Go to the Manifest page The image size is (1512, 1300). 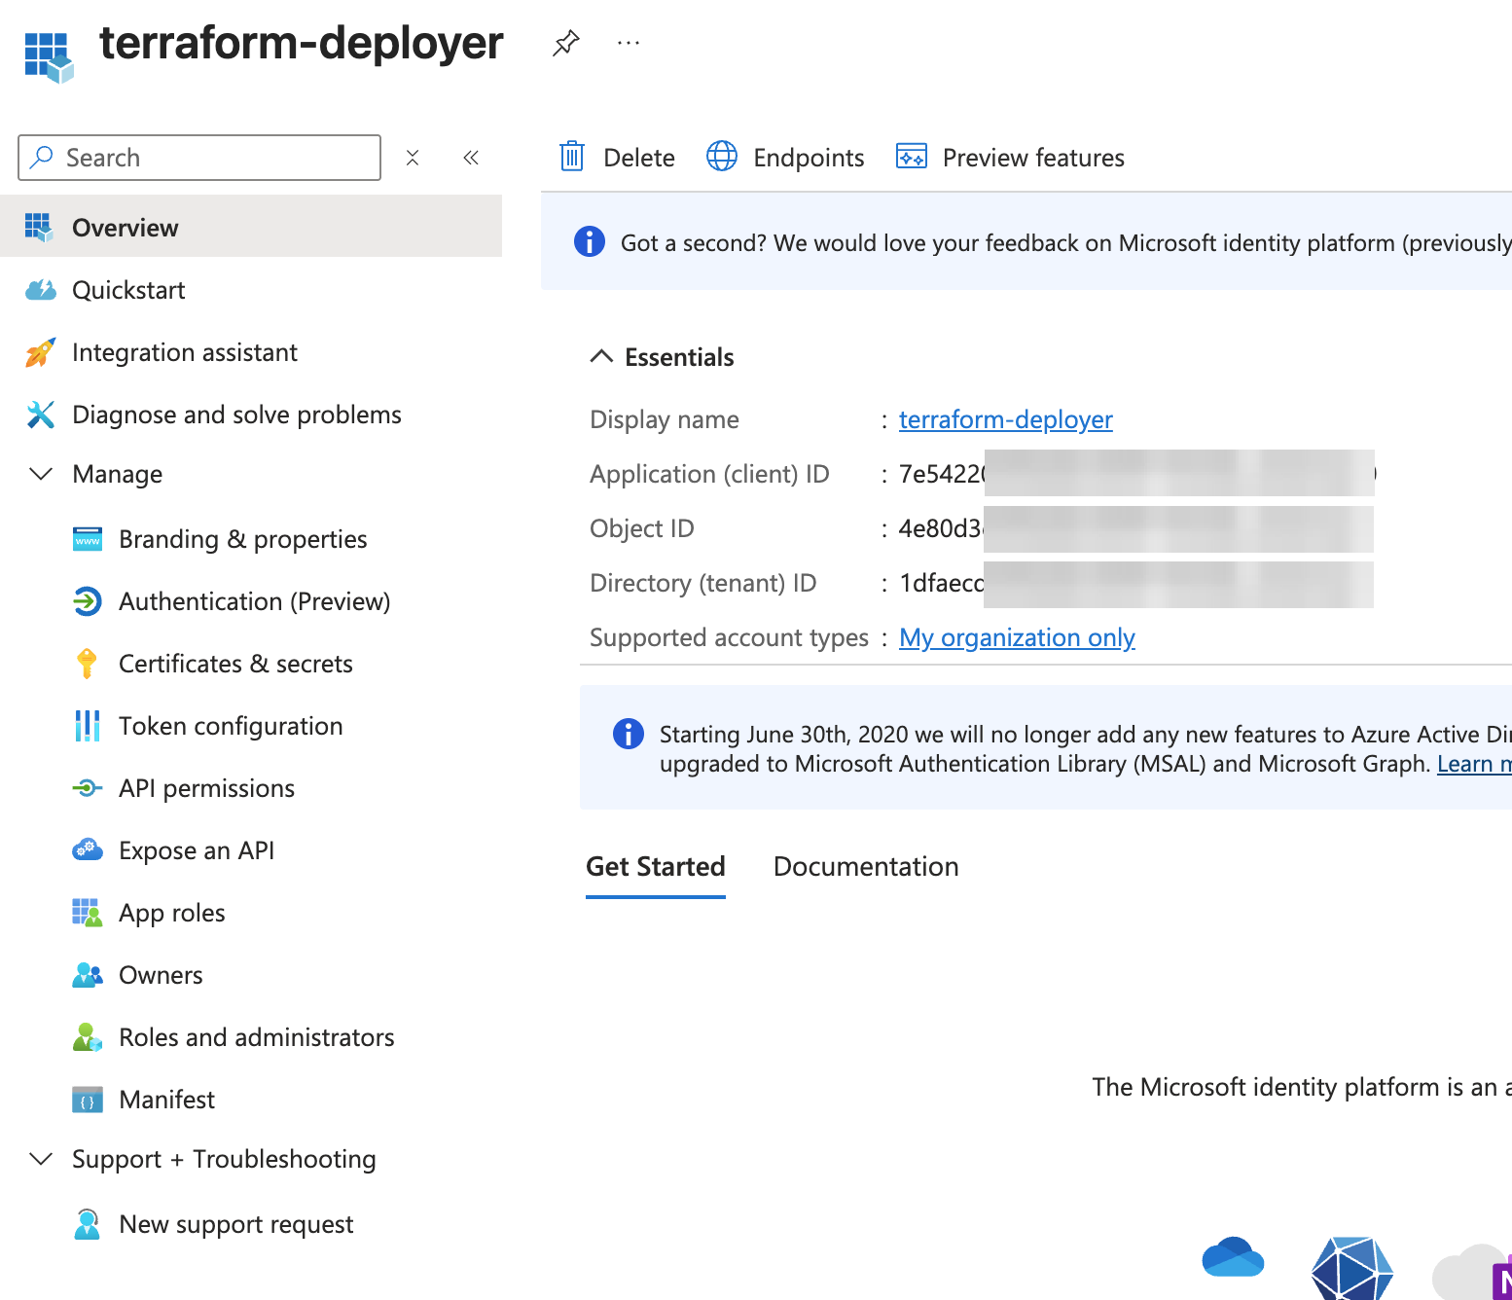(166, 1100)
